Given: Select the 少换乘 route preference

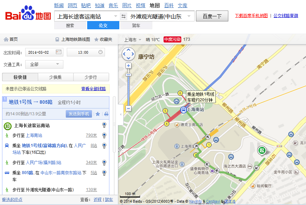Looking at the screenshot, I should (x=56, y=77).
